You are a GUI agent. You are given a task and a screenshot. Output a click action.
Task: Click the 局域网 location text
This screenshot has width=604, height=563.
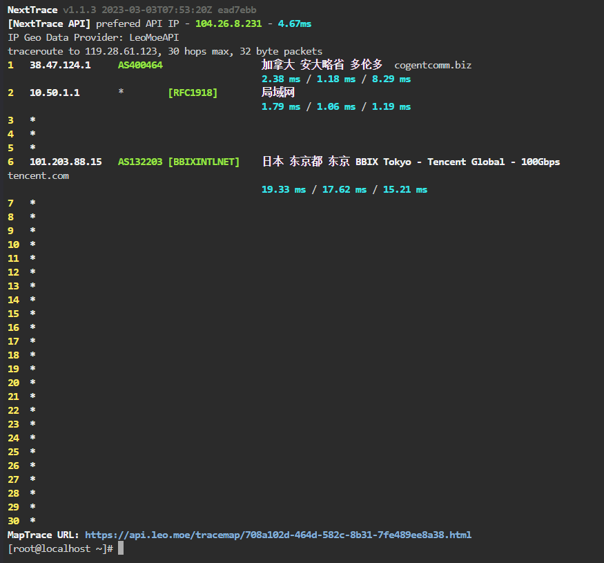click(278, 93)
